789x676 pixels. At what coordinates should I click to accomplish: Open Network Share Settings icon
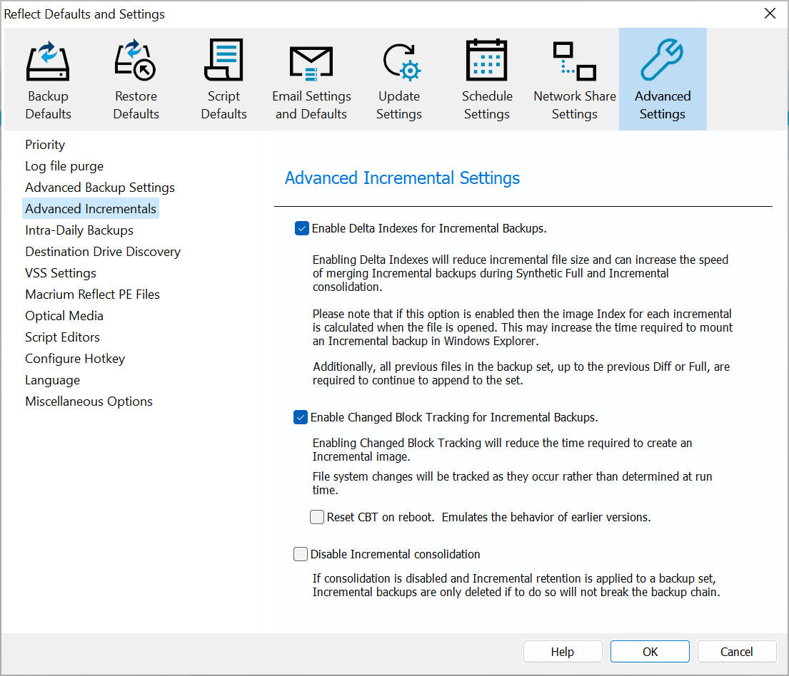[x=575, y=61]
